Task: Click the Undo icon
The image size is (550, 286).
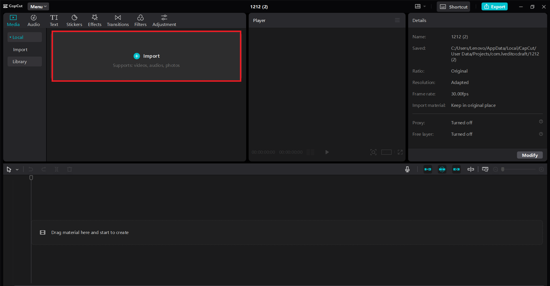Action: [x=31, y=169]
